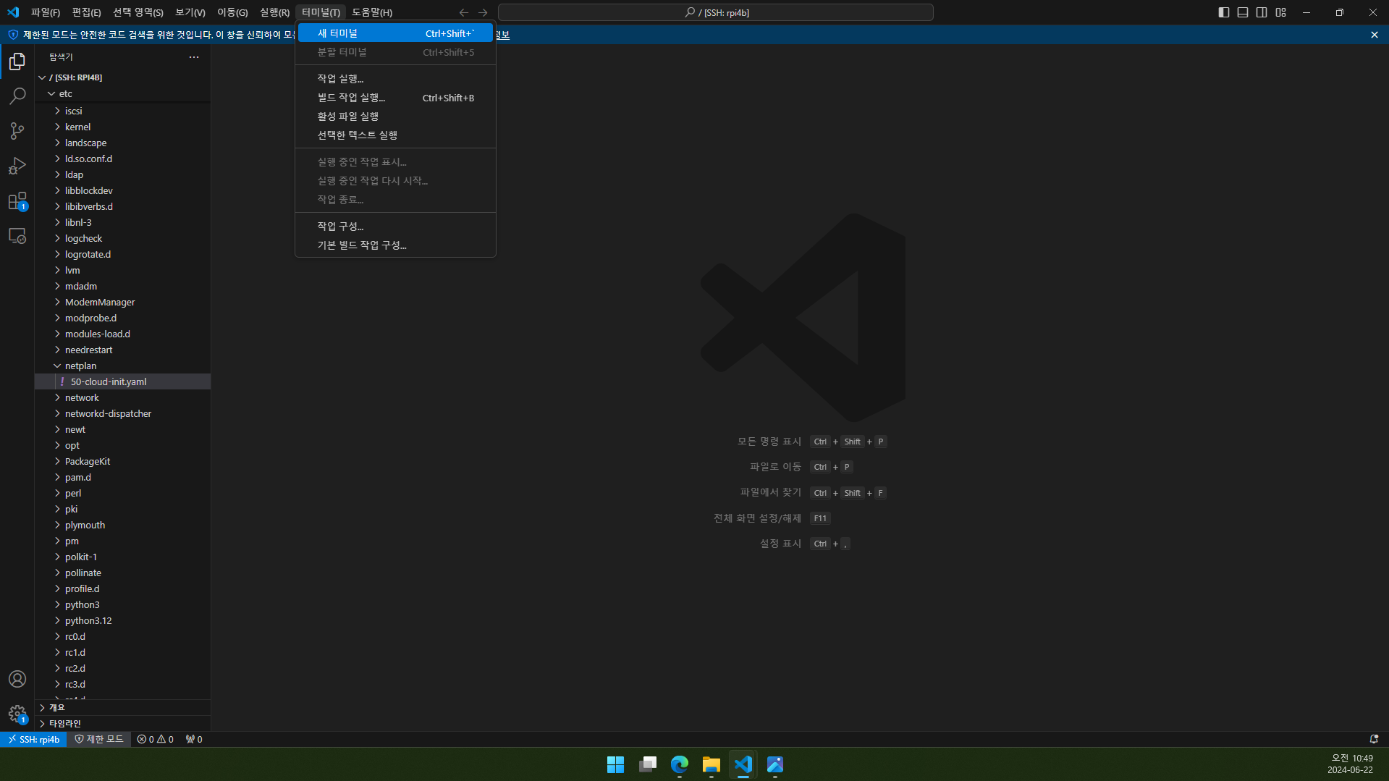1389x781 pixels.
Task: Choose Run Selected Text menu entry
Action: (395, 135)
